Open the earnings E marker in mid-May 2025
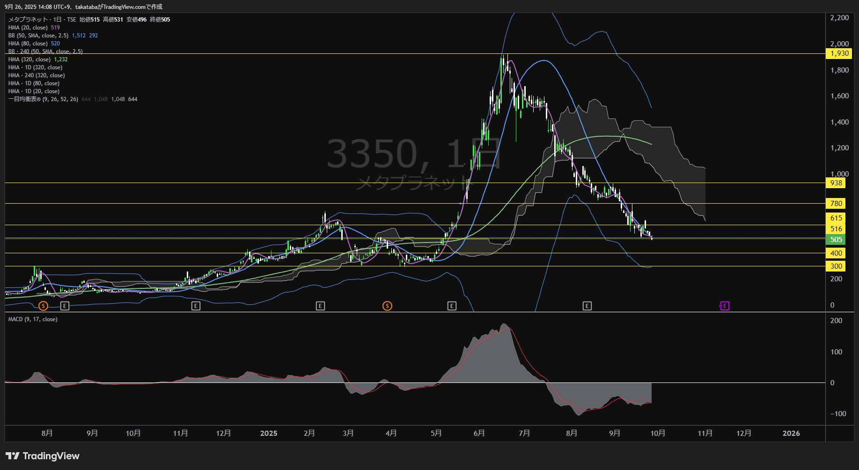859x470 pixels. pyautogui.click(x=452, y=306)
